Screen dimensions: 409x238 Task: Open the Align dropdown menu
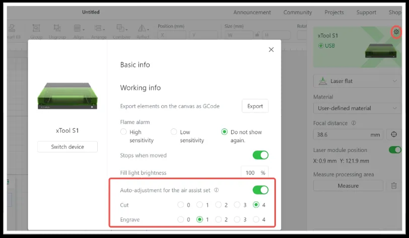[x=79, y=28]
